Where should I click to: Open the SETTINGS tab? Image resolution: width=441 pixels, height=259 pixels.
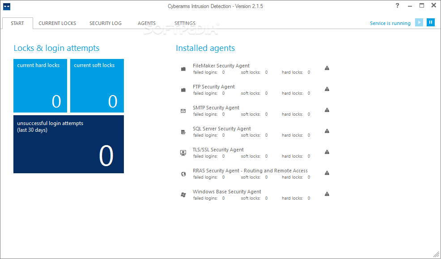[185, 23]
